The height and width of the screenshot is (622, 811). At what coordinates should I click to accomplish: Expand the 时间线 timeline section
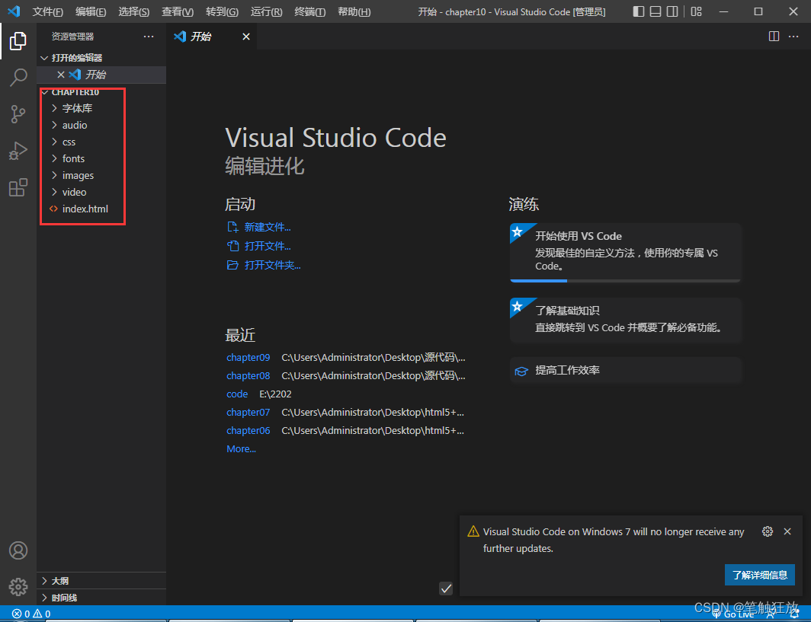(101, 597)
